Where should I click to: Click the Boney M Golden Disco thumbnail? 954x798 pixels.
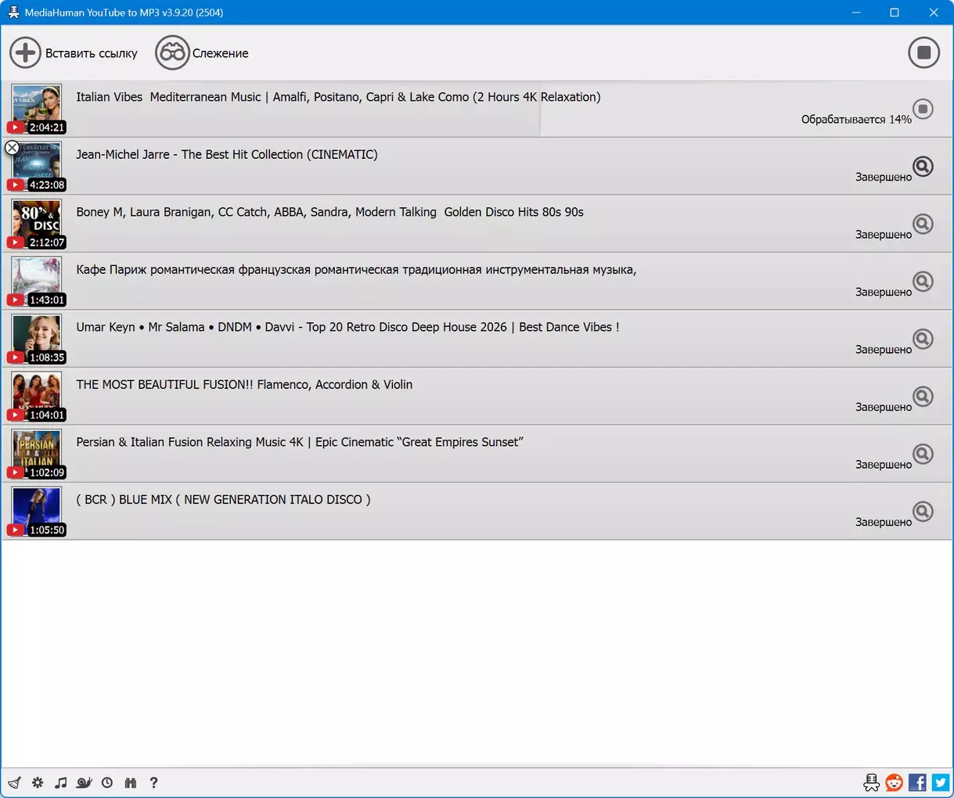tap(37, 221)
